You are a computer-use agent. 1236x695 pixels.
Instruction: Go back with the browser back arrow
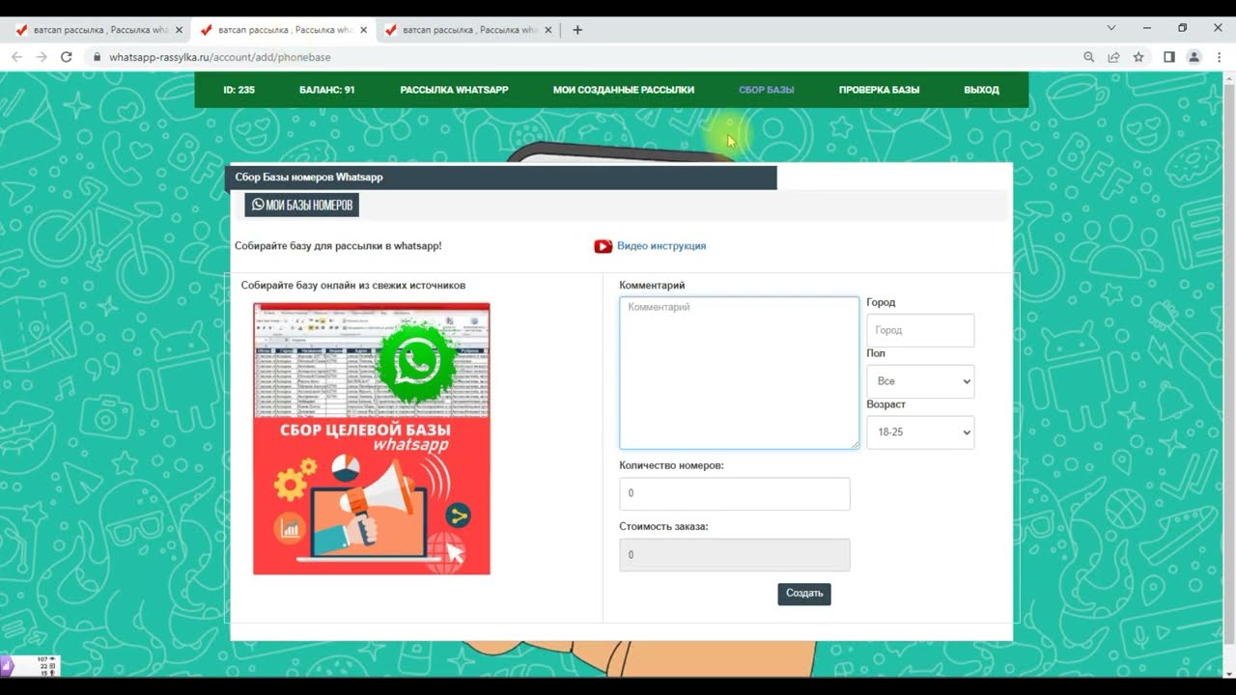(16, 57)
